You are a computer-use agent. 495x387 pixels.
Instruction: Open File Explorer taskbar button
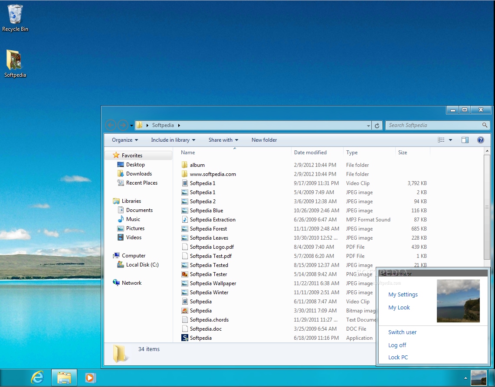coord(64,377)
